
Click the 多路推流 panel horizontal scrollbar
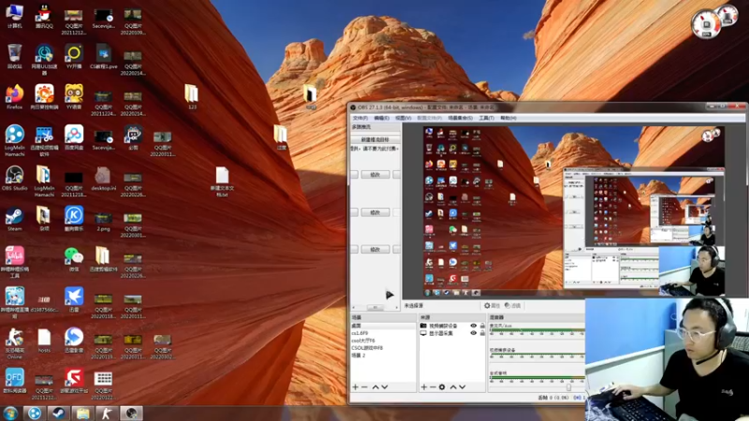tap(375, 308)
